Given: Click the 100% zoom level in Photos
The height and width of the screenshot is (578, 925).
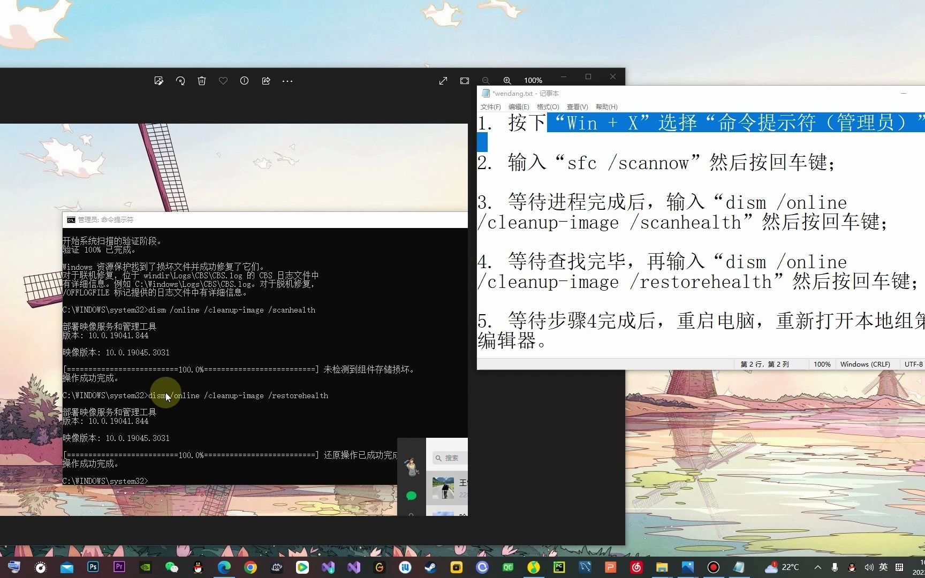Looking at the screenshot, I should tap(533, 80).
